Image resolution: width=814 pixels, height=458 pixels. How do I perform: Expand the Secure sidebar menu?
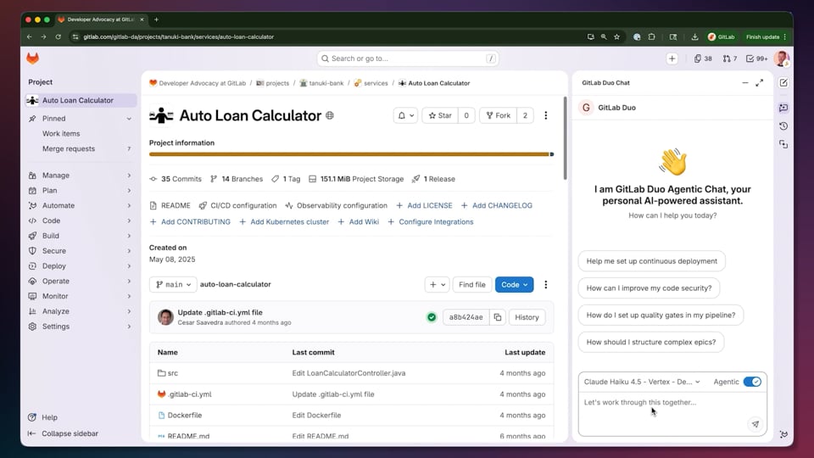tap(81, 251)
